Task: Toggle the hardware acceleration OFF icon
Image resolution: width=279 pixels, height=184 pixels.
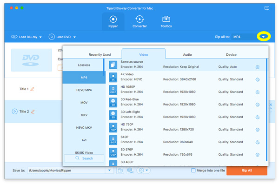Action: pos(130,171)
